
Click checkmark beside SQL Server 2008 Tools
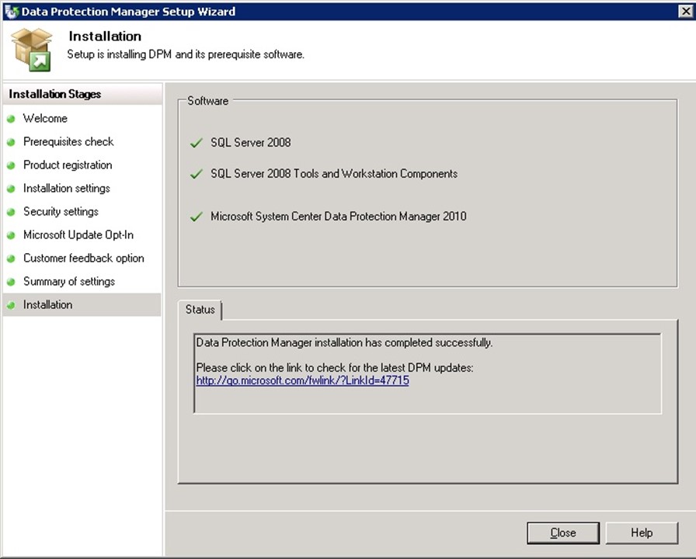[x=196, y=174]
